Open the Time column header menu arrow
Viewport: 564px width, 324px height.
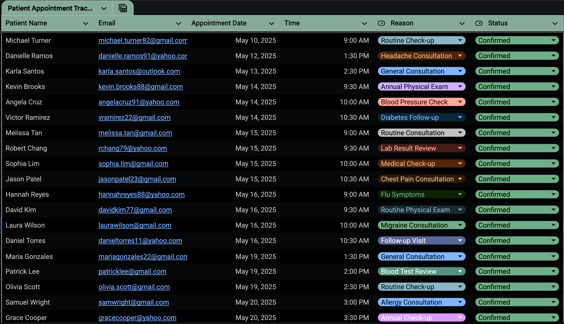click(x=364, y=23)
